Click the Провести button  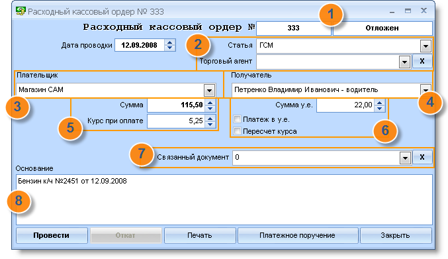click(x=52, y=235)
